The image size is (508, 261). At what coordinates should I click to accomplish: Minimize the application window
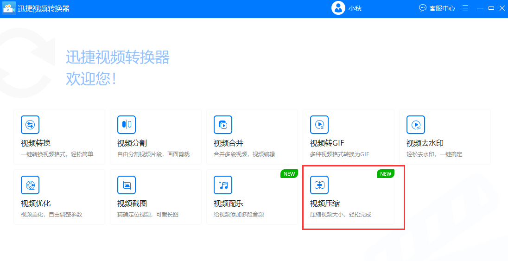[x=480, y=8]
